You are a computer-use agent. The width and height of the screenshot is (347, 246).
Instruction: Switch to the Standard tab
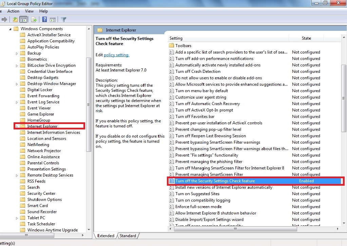tap(128, 235)
